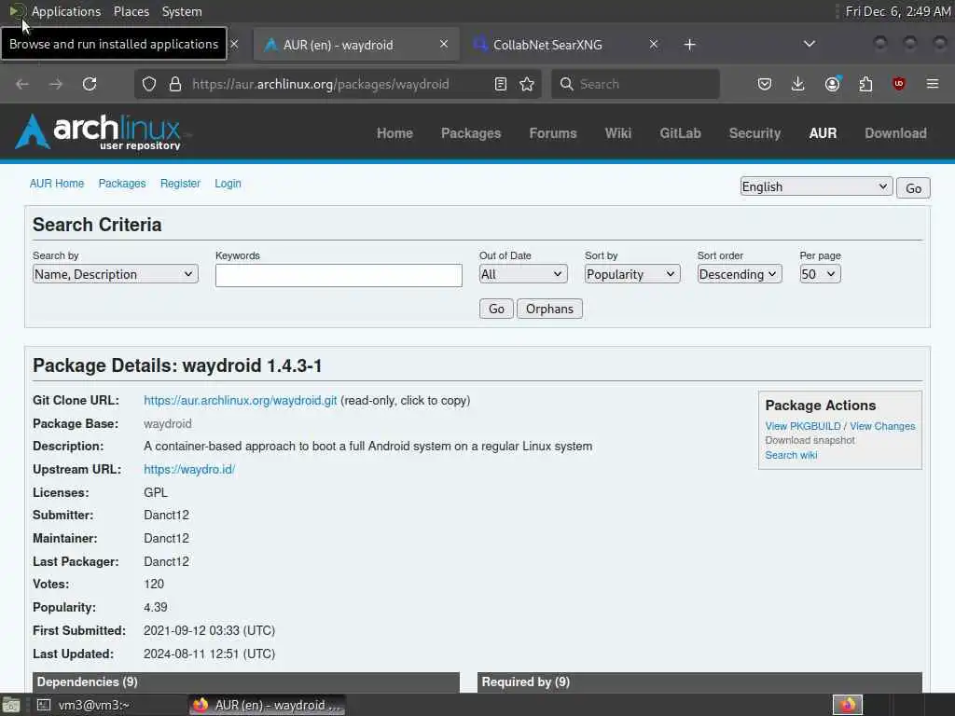
Task: Click the Go button next to language selector
Action: [913, 188]
